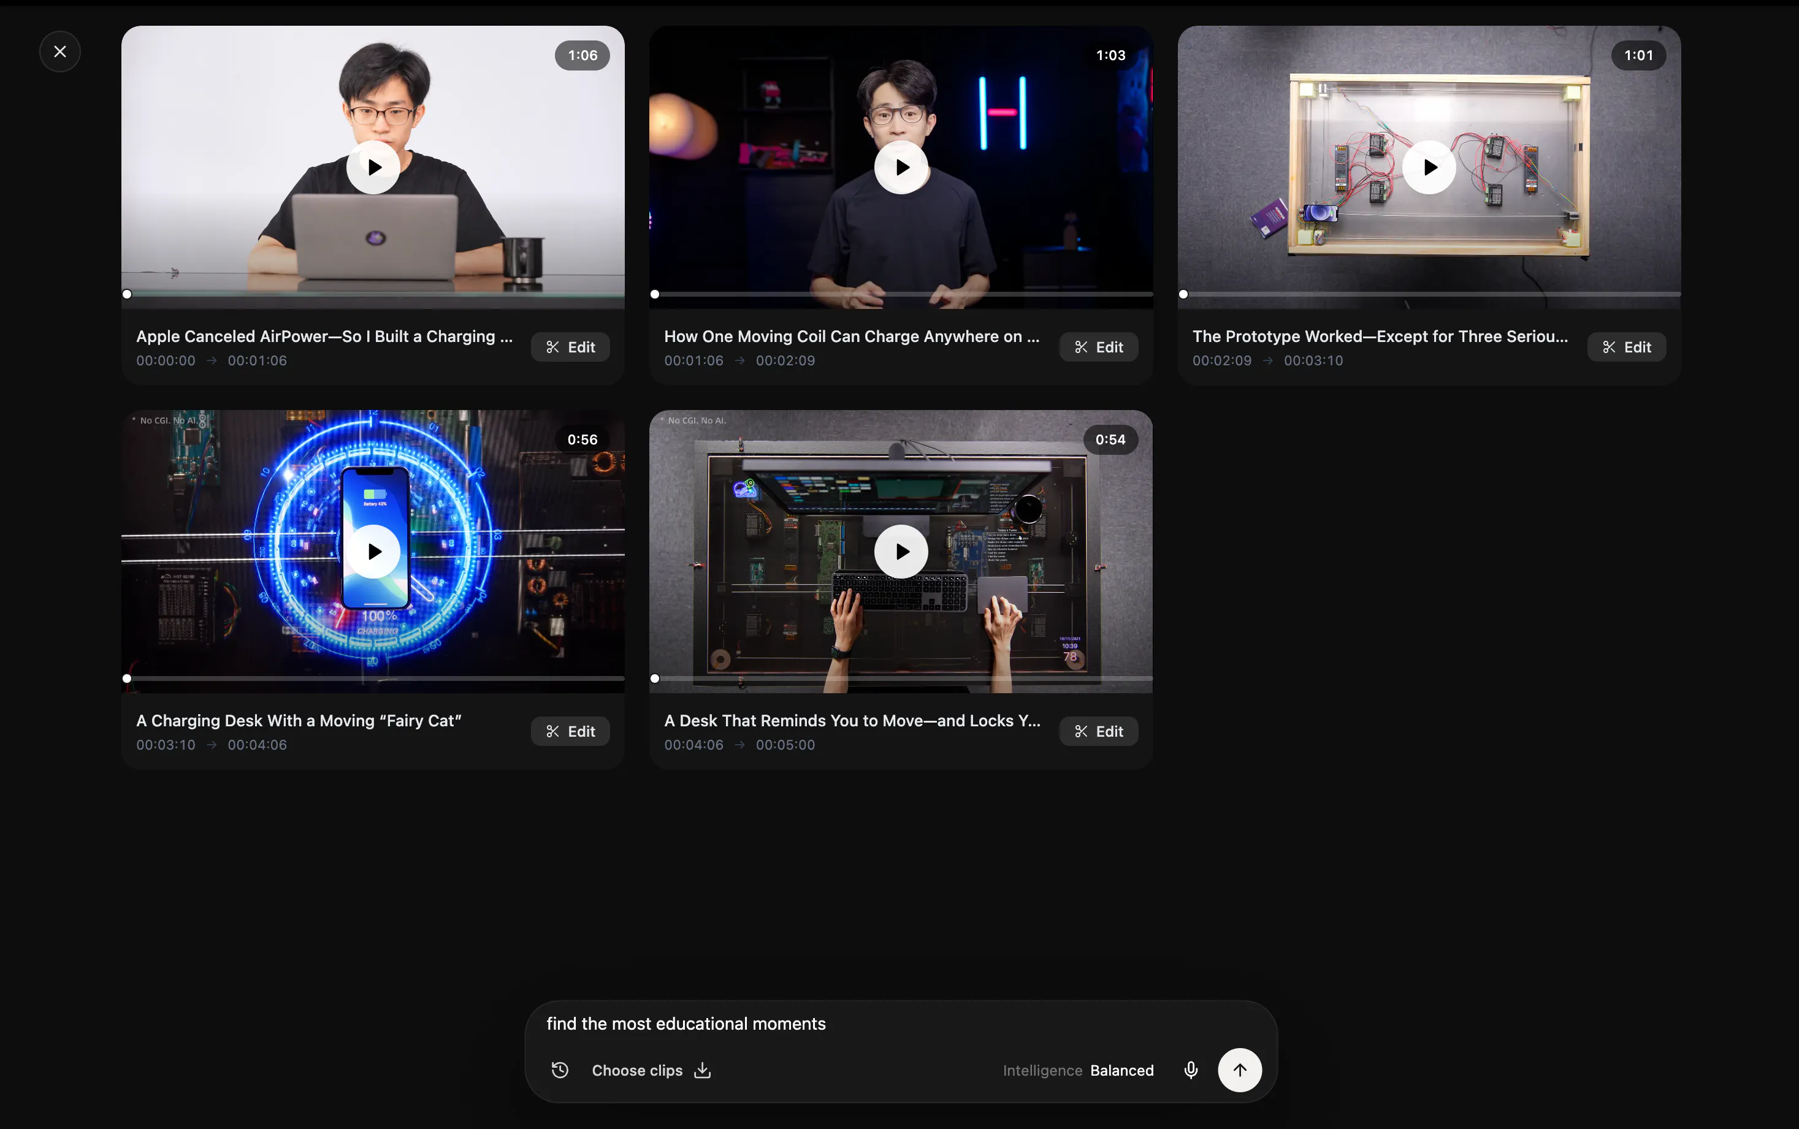Close the clips overlay with the X button
This screenshot has width=1799, height=1129.
coord(59,51)
